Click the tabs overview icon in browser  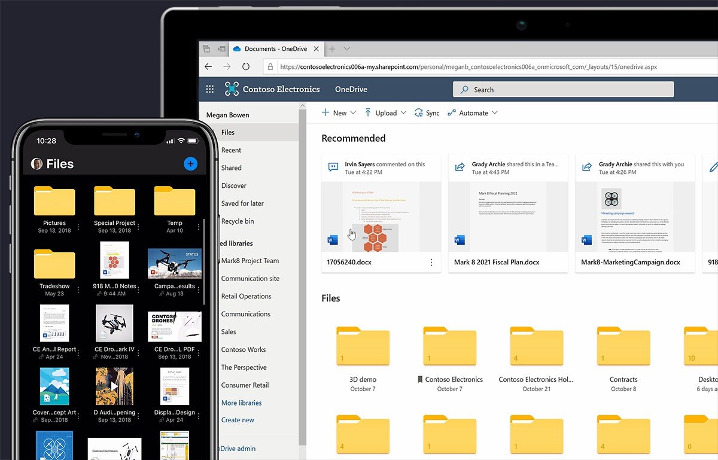click(x=206, y=49)
